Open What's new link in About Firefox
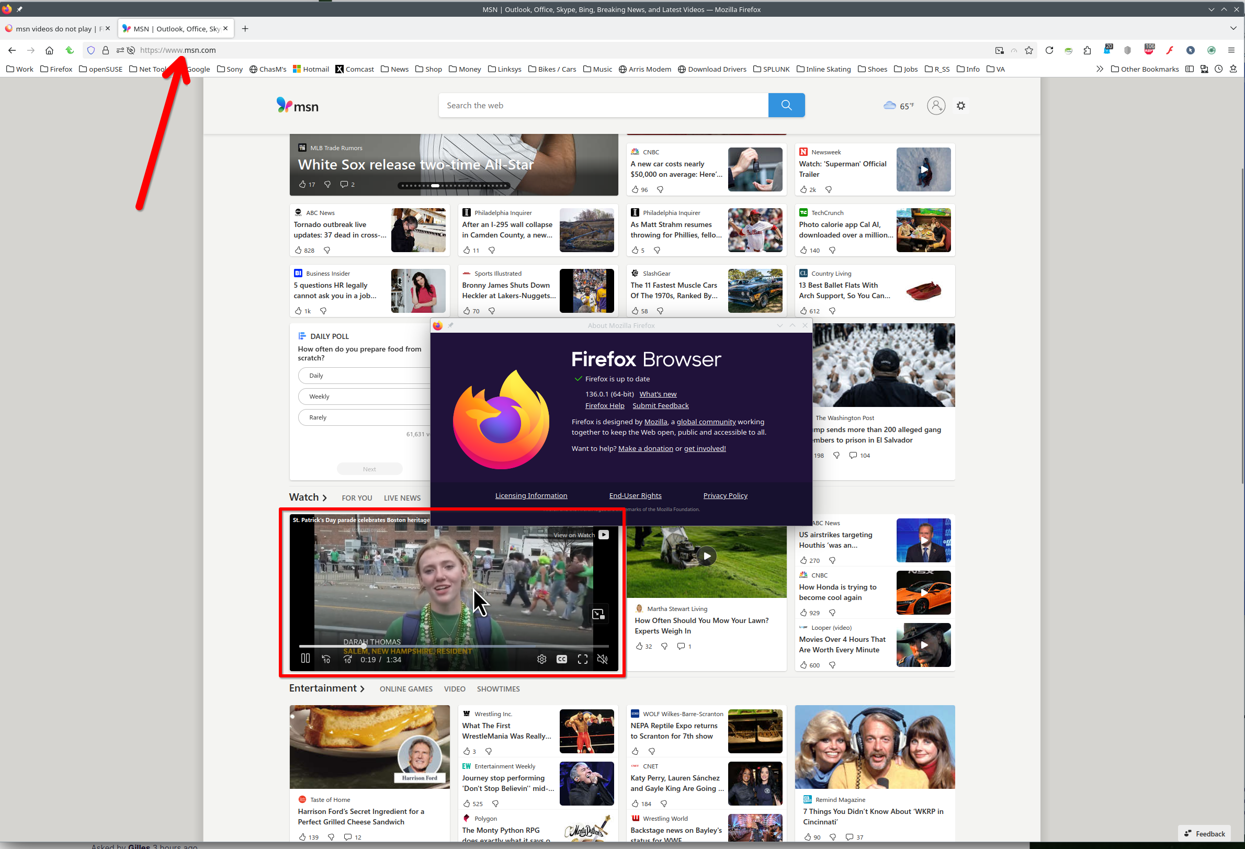 (658, 394)
